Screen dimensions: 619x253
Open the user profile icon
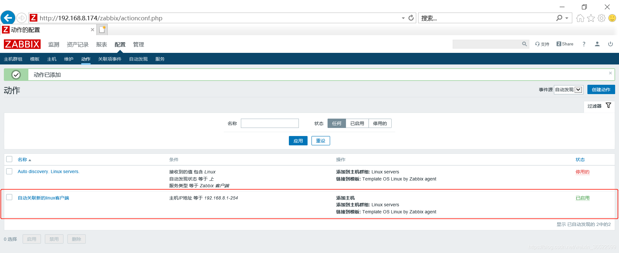(x=597, y=44)
